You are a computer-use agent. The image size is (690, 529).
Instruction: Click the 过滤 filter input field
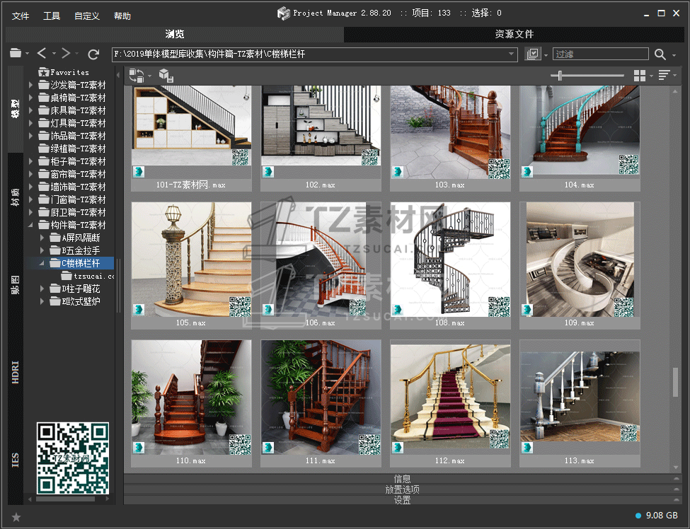point(600,54)
